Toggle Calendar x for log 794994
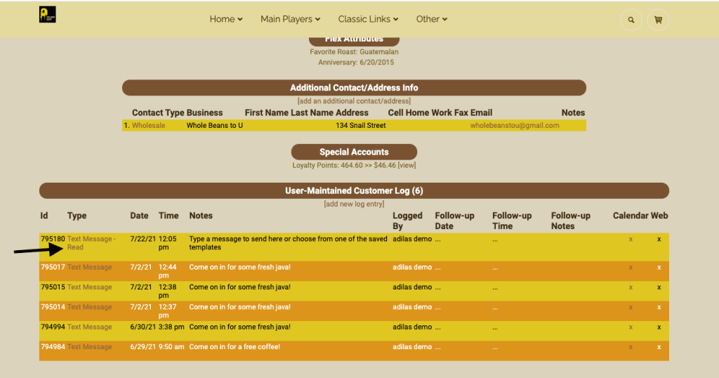This screenshot has width=719, height=378. [631, 327]
